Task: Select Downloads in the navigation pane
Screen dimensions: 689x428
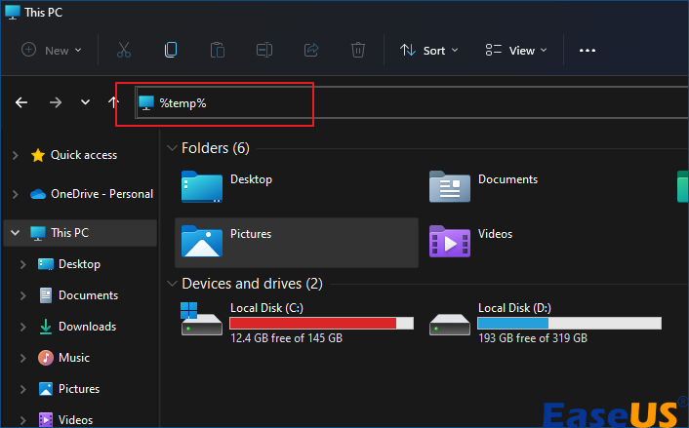Action: 86,327
